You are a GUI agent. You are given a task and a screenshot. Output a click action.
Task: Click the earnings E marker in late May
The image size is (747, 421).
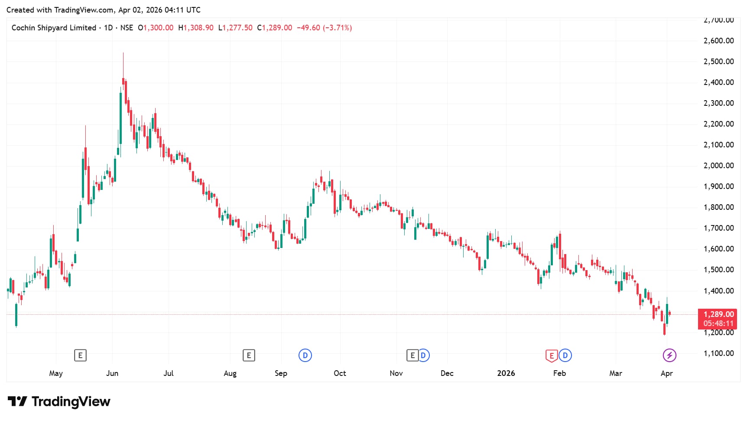[x=80, y=356]
